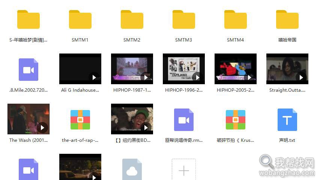Screen dimensions: 317x180
Task: Open the bottom-row night street video thumbnail
Action: [80, 167]
